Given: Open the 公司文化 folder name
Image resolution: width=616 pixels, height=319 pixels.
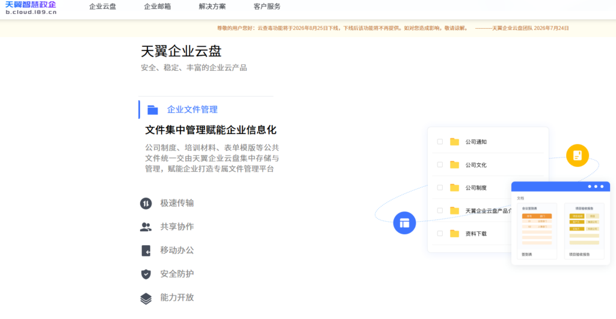Looking at the screenshot, I should pyautogui.click(x=476, y=165).
